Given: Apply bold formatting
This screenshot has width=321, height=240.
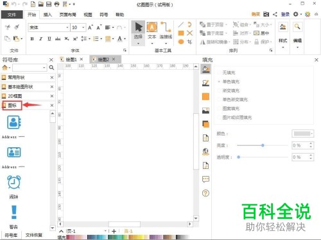Looking at the screenshot, I should [x=32, y=39].
